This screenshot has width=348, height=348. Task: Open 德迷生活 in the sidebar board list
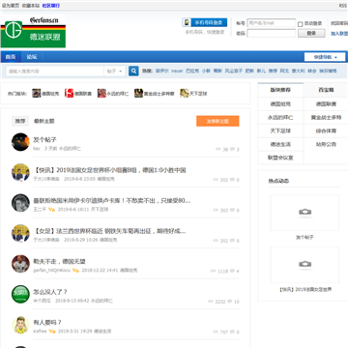[x=280, y=144]
